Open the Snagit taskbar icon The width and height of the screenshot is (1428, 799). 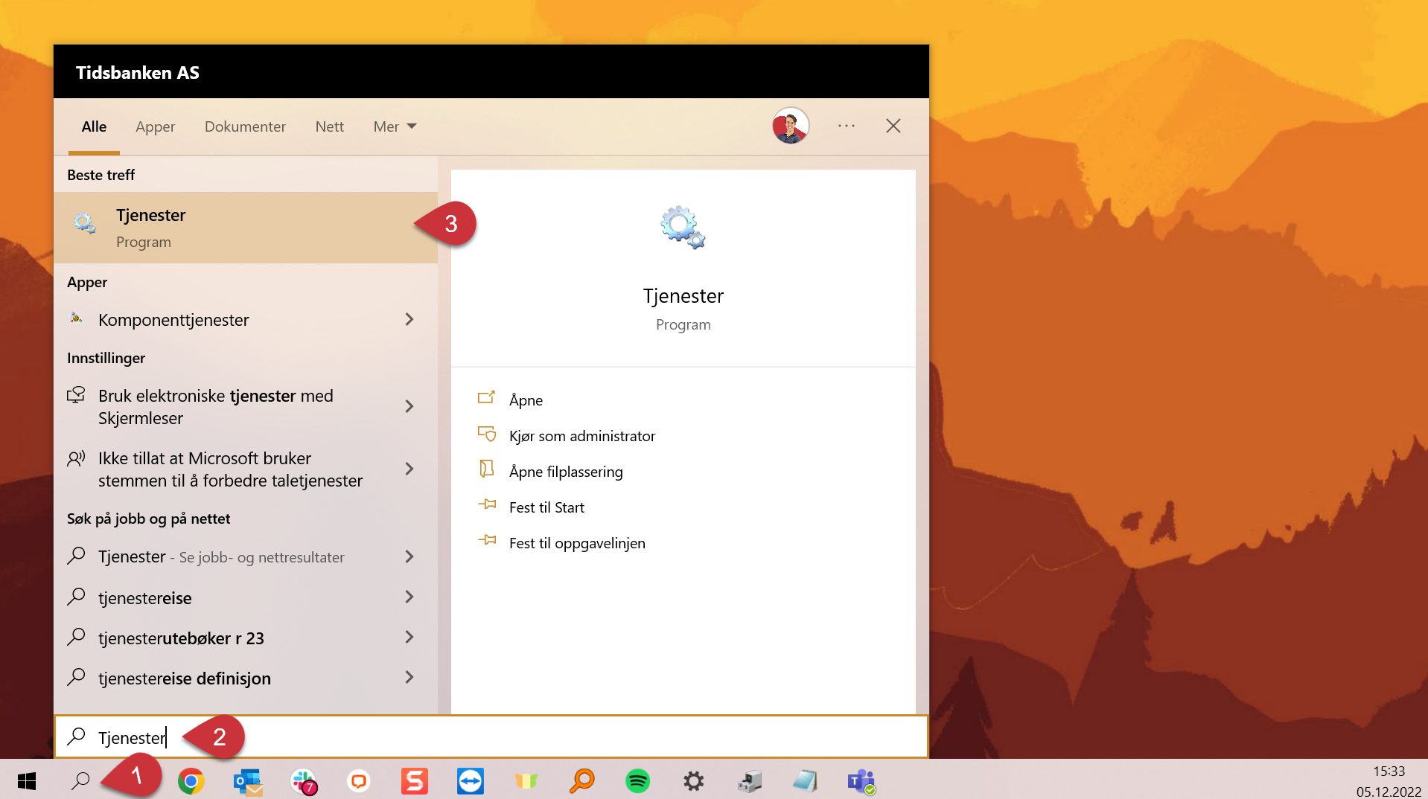point(415,781)
